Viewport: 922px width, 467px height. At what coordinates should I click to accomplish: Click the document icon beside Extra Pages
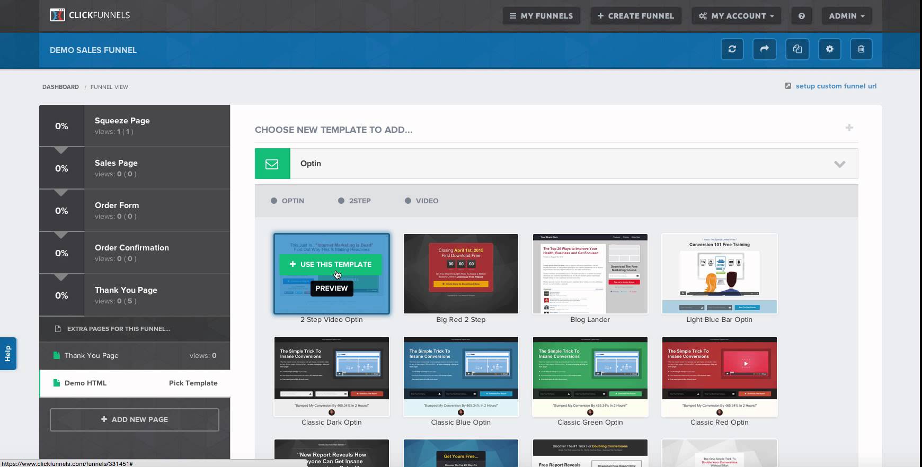(58, 329)
